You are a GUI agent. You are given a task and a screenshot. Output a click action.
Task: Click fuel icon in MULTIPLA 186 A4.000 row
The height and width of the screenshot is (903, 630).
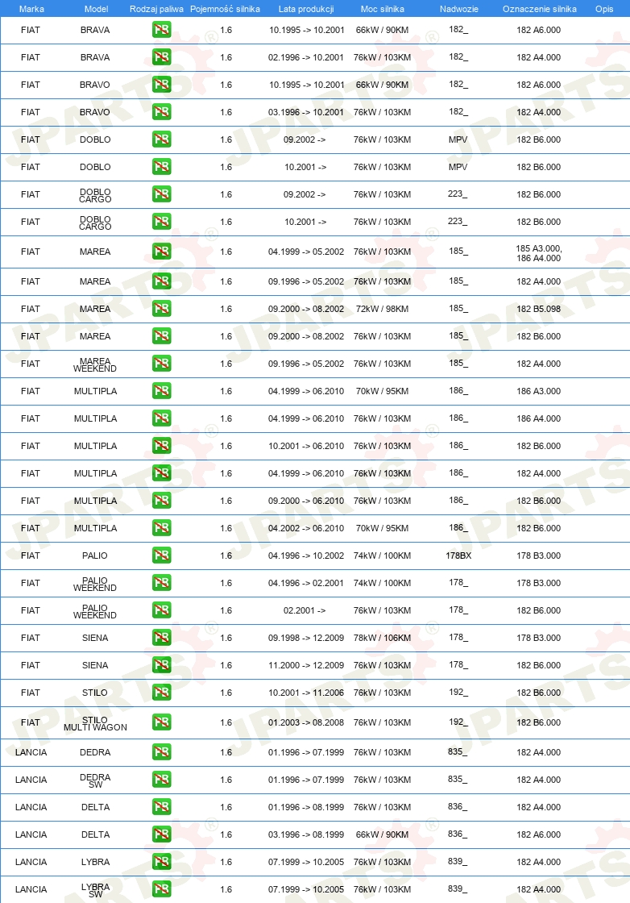point(162,418)
